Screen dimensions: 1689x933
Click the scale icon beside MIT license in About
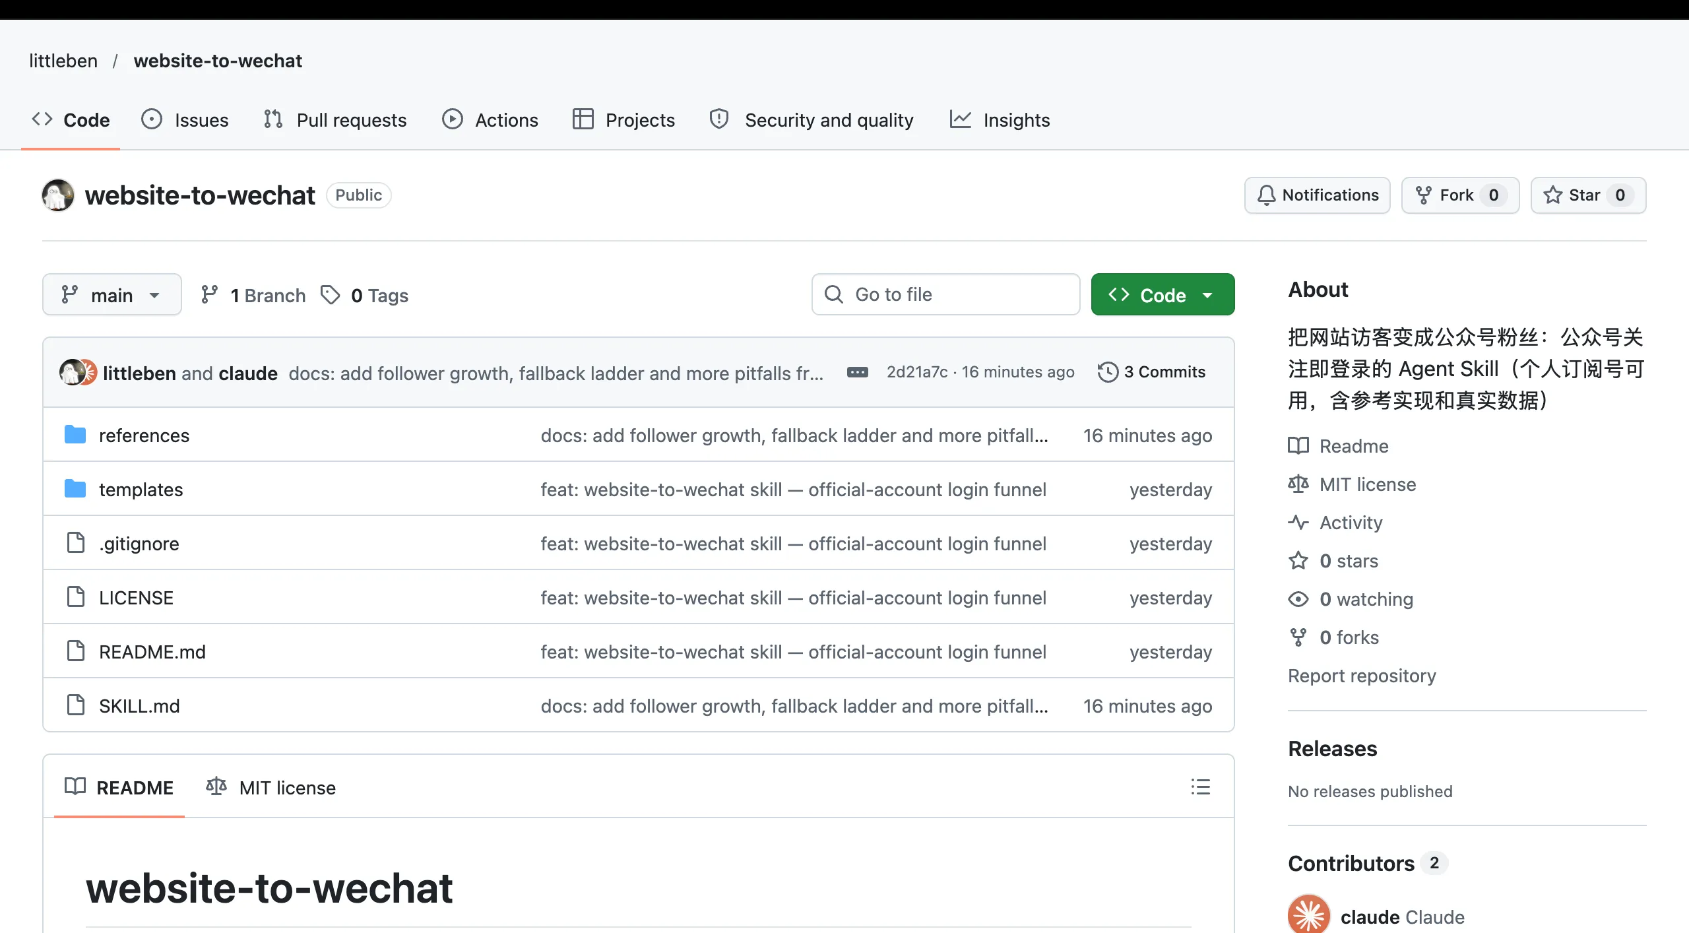coord(1298,484)
